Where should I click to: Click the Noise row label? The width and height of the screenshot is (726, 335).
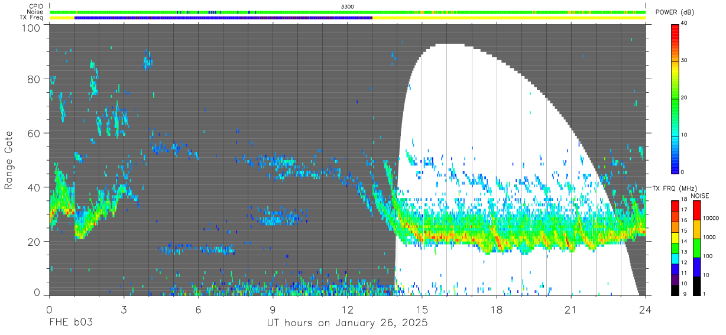pos(35,12)
